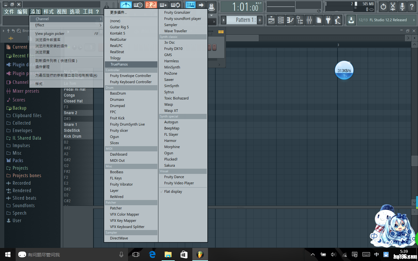Open the Playlist view icon
The width and height of the screenshot is (418, 261).
(x=271, y=20)
